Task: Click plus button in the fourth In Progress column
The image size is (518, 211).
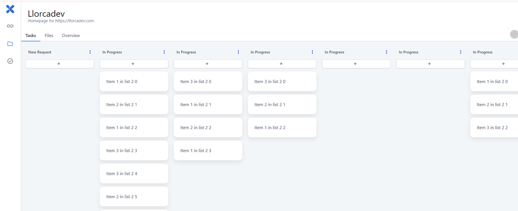Action: 356,64
